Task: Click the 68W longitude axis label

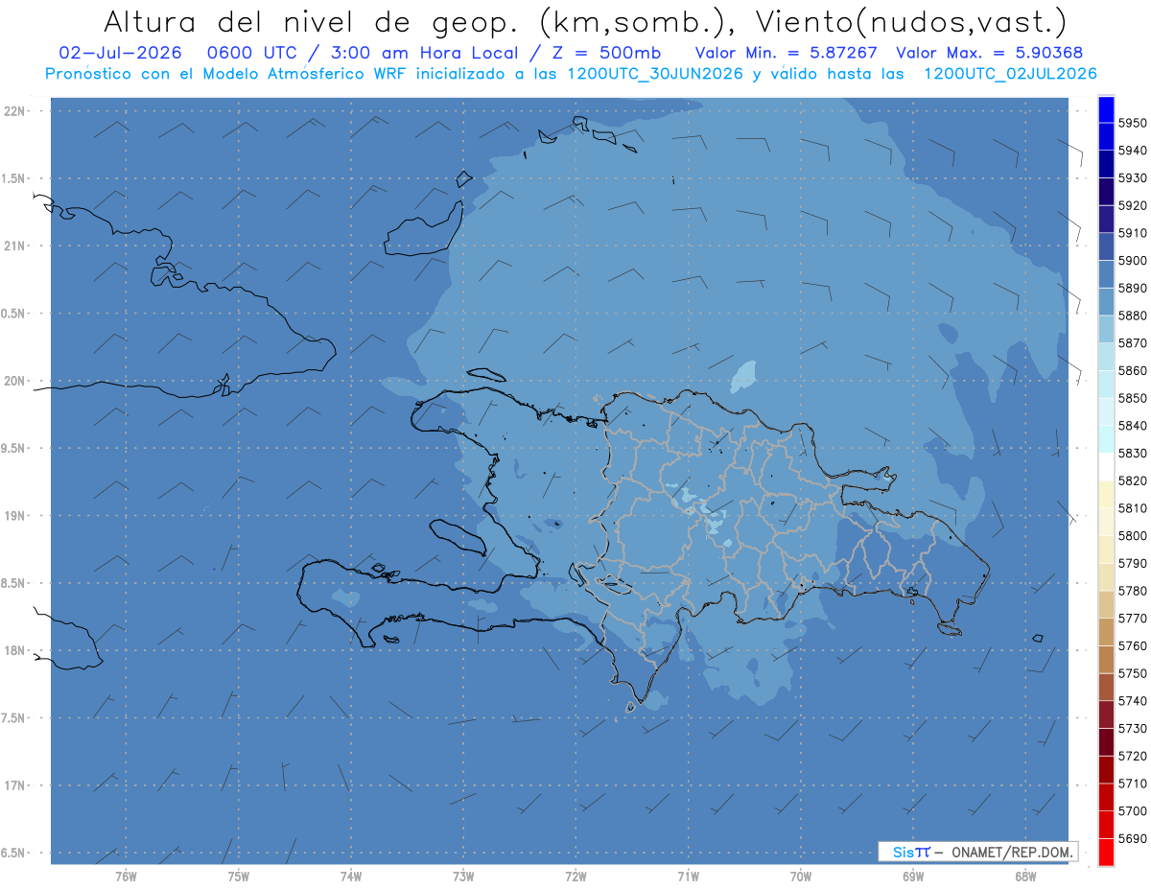Action: tap(1024, 876)
